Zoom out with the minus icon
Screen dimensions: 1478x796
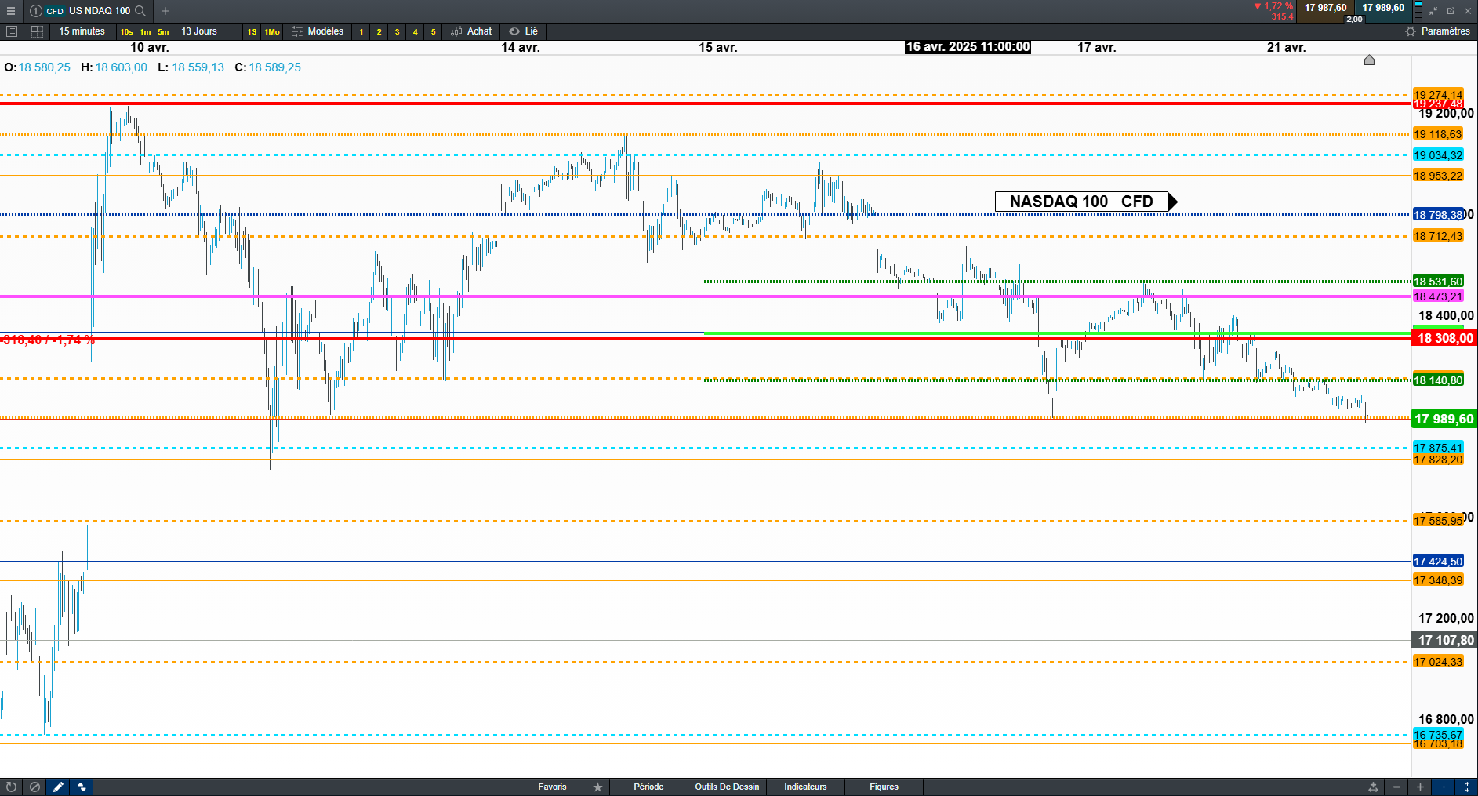pos(1396,787)
